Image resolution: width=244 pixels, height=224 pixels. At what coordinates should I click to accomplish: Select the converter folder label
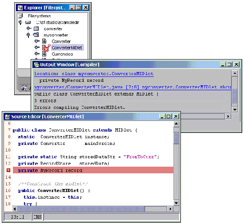(53, 29)
